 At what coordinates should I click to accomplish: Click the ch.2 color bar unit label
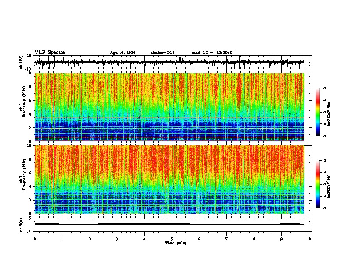point(329,186)
